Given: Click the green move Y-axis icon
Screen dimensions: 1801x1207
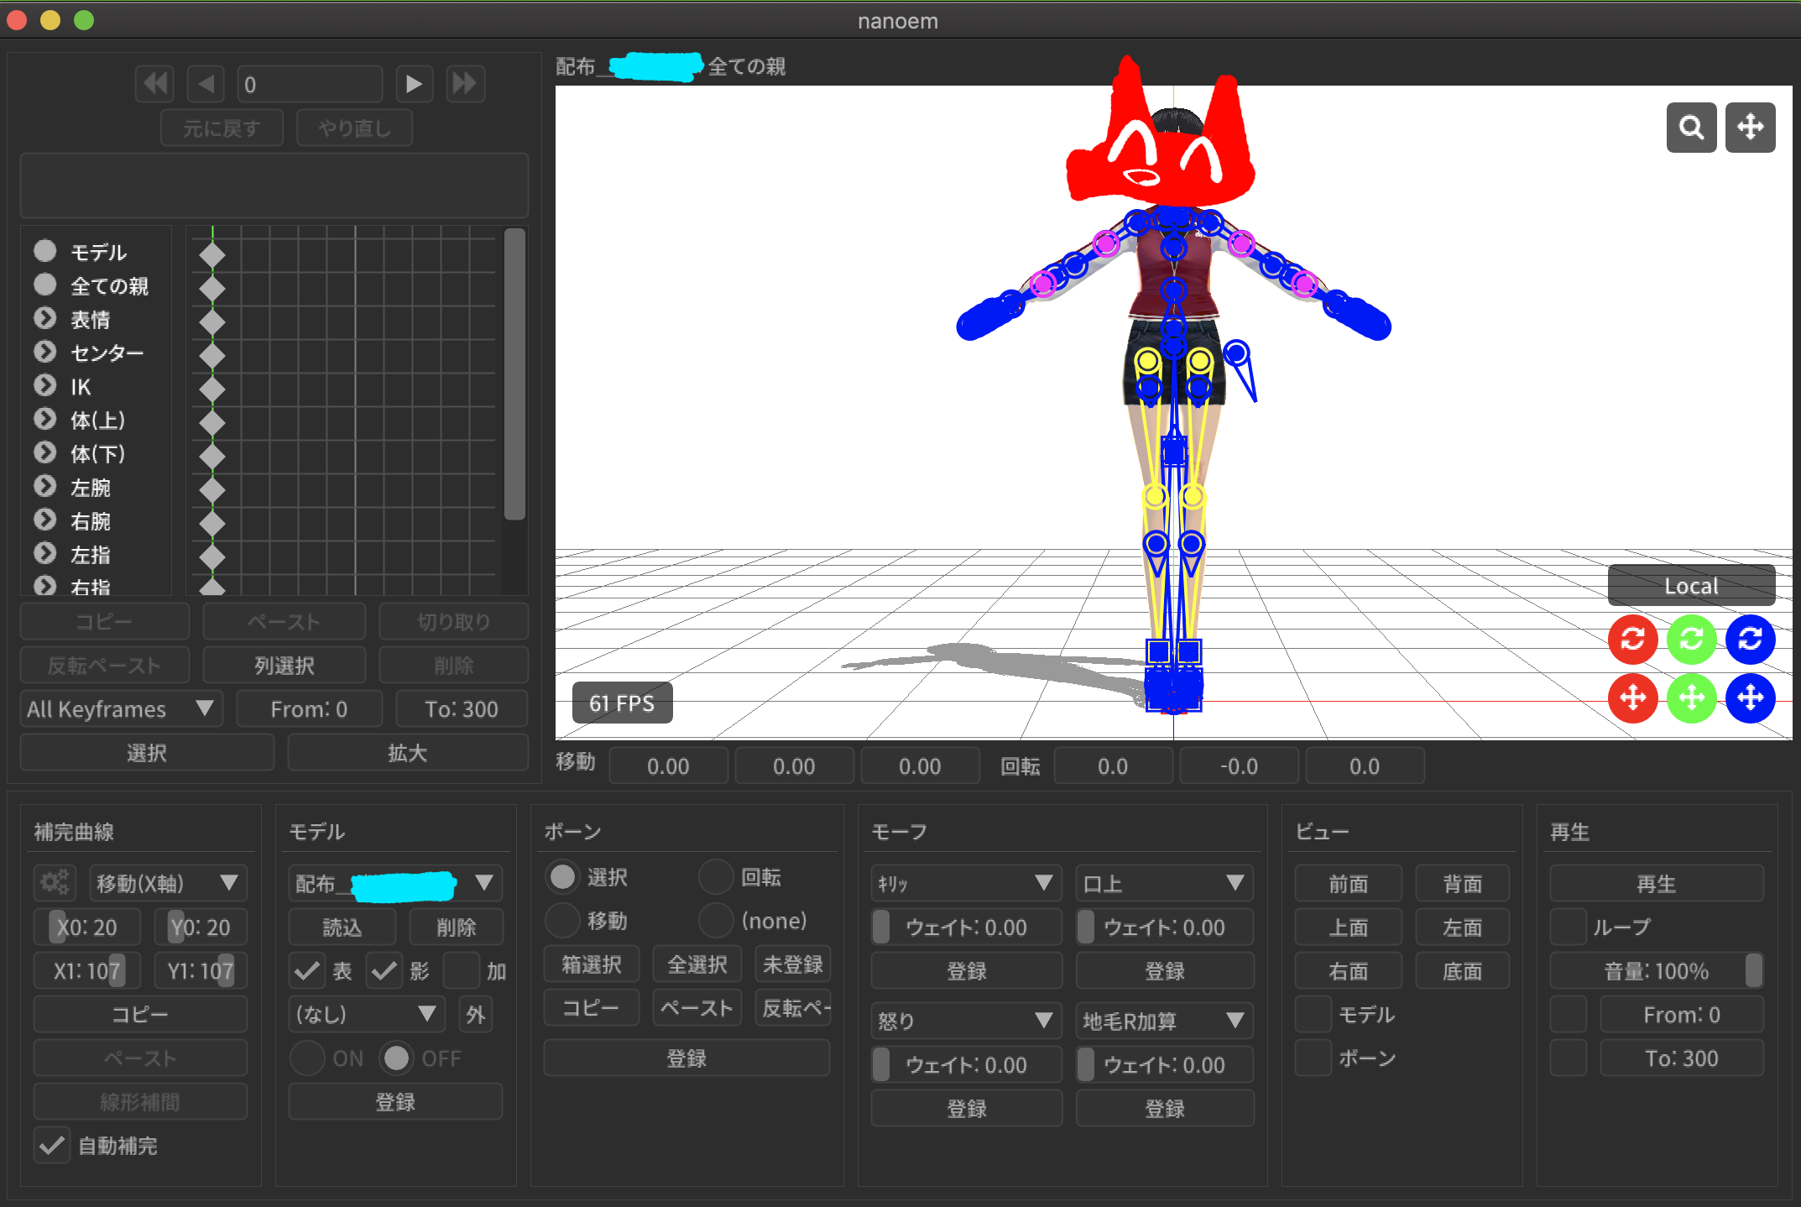Looking at the screenshot, I should pyautogui.click(x=1691, y=698).
